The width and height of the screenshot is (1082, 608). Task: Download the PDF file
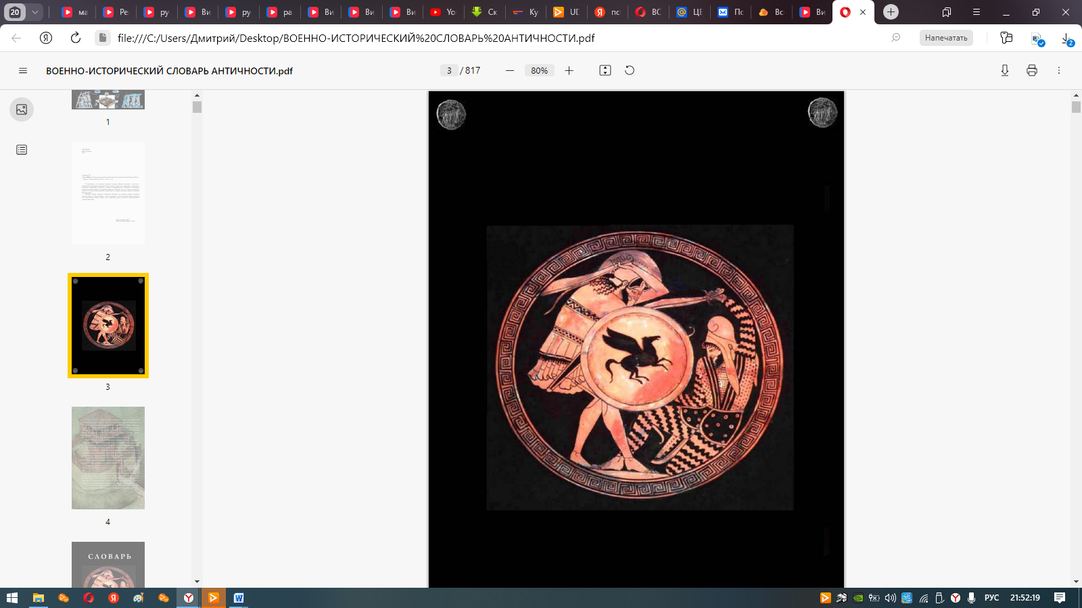1005,70
